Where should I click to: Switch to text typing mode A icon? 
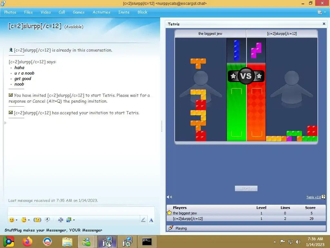[151, 220]
